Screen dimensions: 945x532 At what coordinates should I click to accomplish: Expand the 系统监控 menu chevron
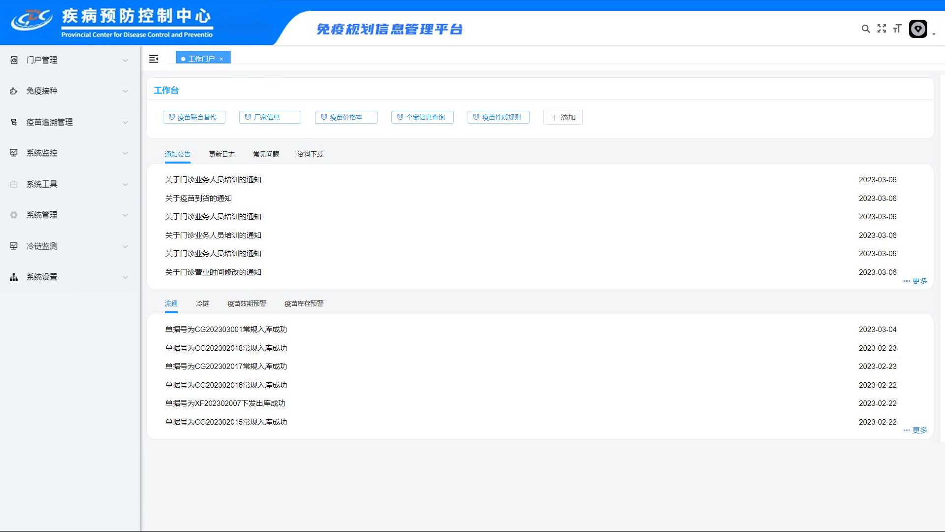click(x=125, y=153)
